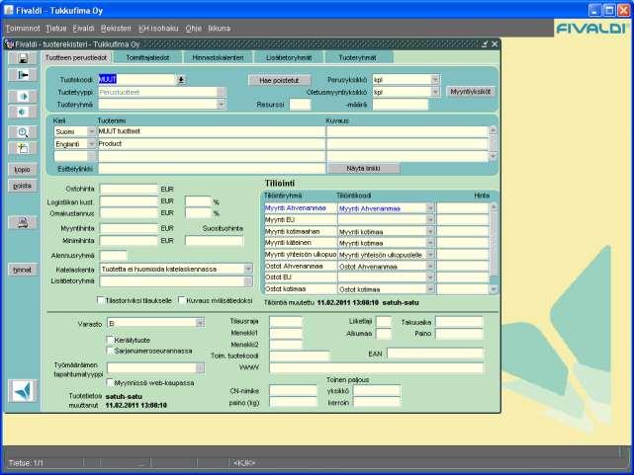Viewport: 634px width, 475px height.
Task: Click the download arrow beside Tuotekoodi
Action: [181, 80]
